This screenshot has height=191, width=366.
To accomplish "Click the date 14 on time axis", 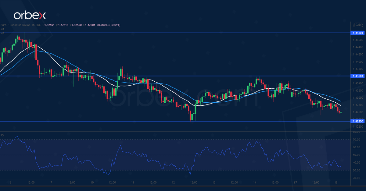I will (x=254, y=182).
